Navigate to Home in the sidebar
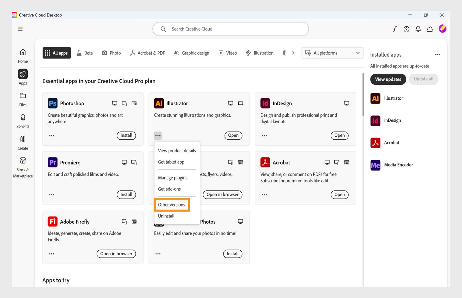Viewport: 462px width, 298px height. pyautogui.click(x=23, y=56)
